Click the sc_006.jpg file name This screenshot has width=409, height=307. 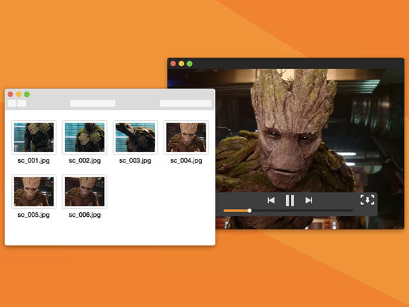pos(84,215)
